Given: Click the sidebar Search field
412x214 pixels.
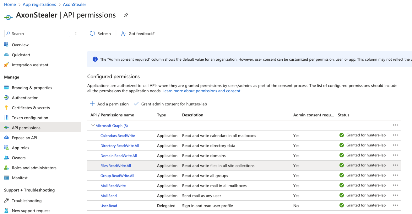Looking at the screenshot, I should pos(37,33).
